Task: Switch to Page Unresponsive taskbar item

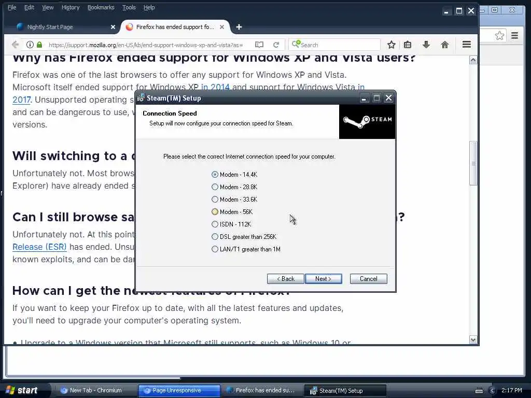Action: tap(179, 391)
